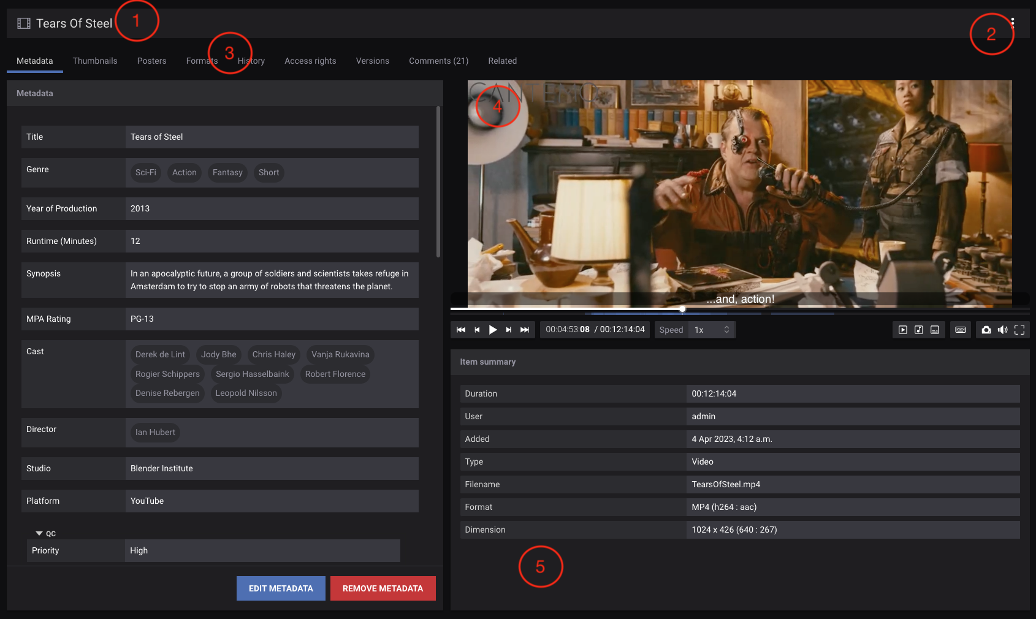1036x619 pixels.
Task: Click the video progress bar handle
Action: (682, 309)
